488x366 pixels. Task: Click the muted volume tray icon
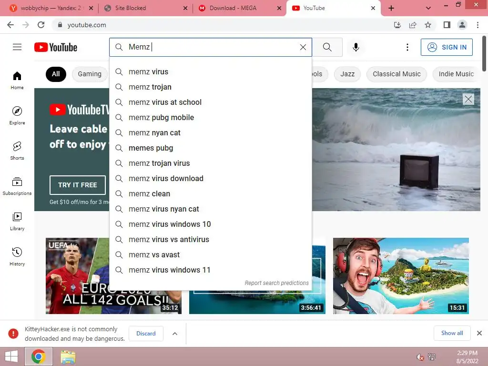(420, 357)
